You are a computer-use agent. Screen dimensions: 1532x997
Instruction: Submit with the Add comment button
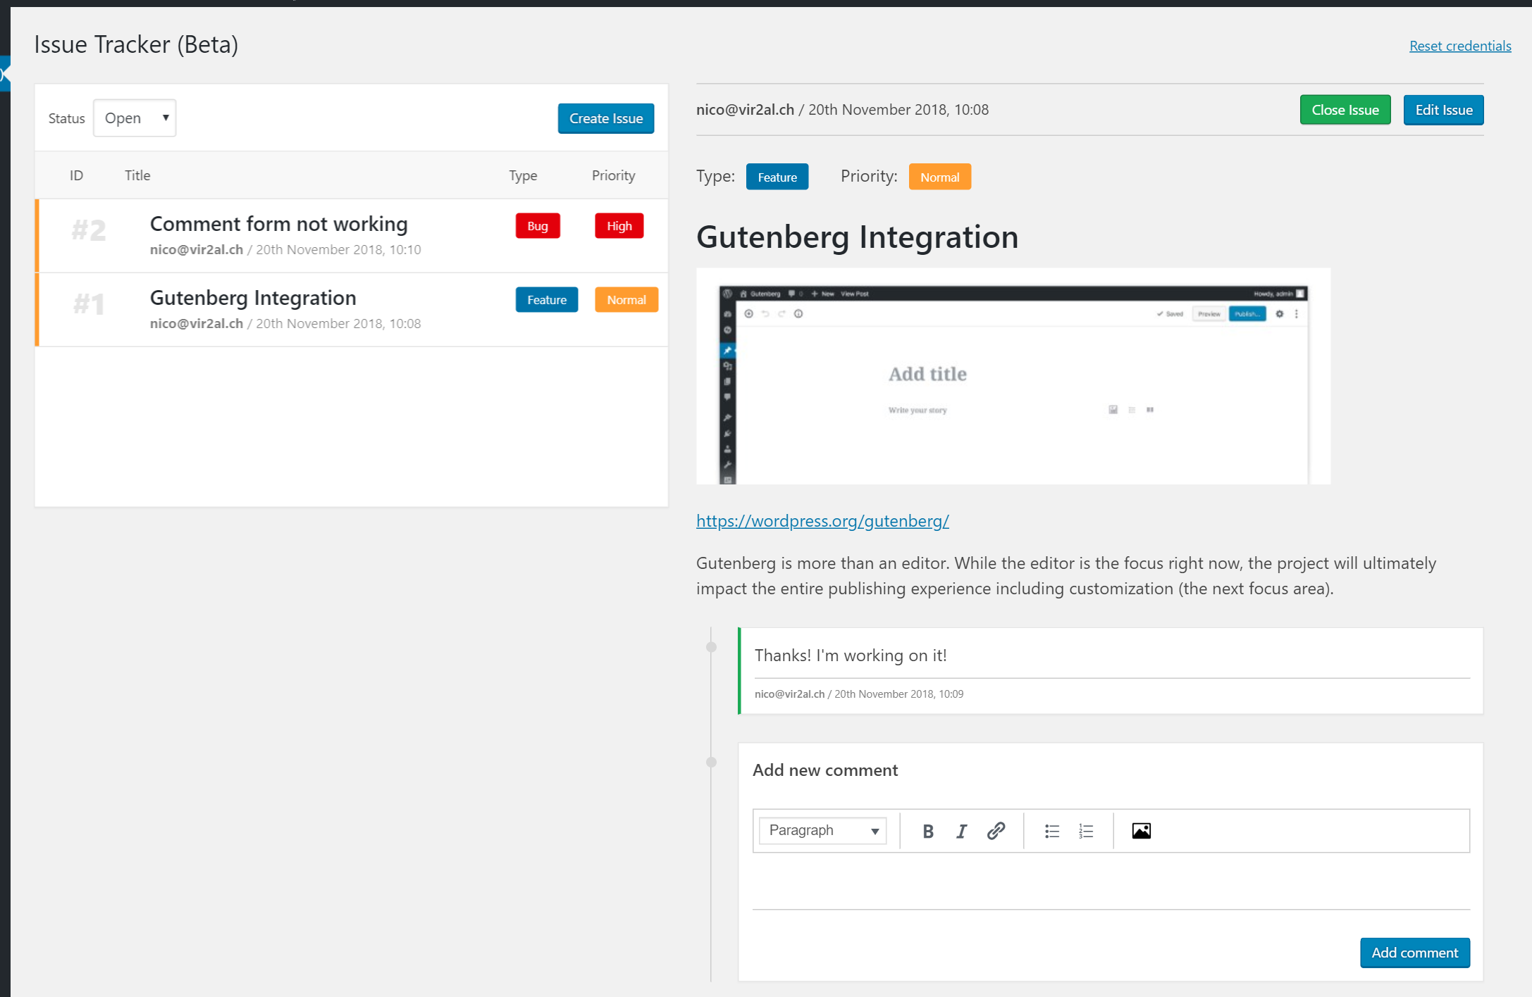tap(1415, 953)
